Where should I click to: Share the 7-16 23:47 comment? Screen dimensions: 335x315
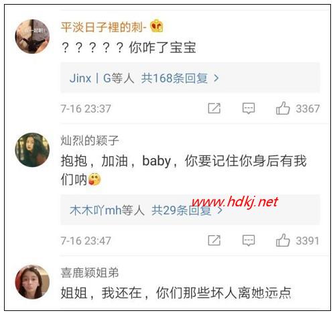click(214, 241)
